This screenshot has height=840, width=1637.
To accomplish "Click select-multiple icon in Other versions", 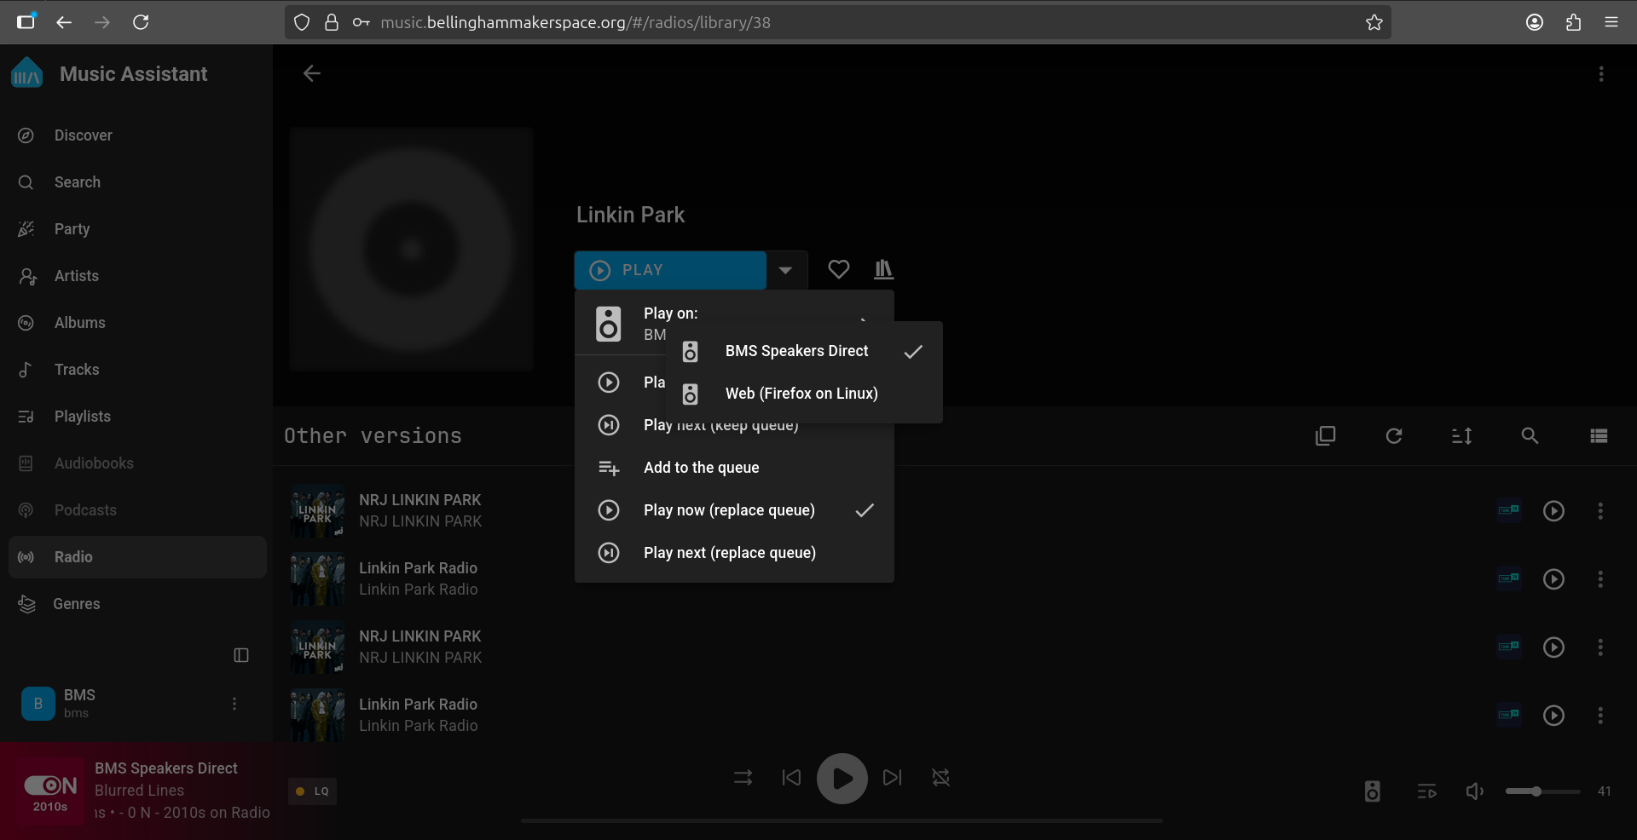I will point(1326,436).
